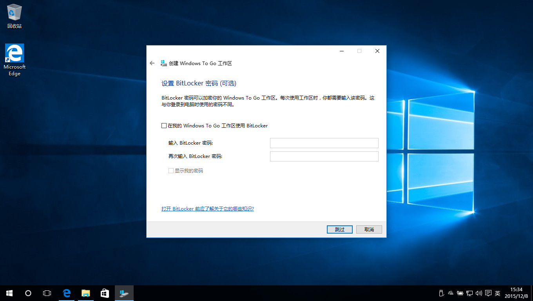Toggle the 显示我的密码 checkbox

171,171
